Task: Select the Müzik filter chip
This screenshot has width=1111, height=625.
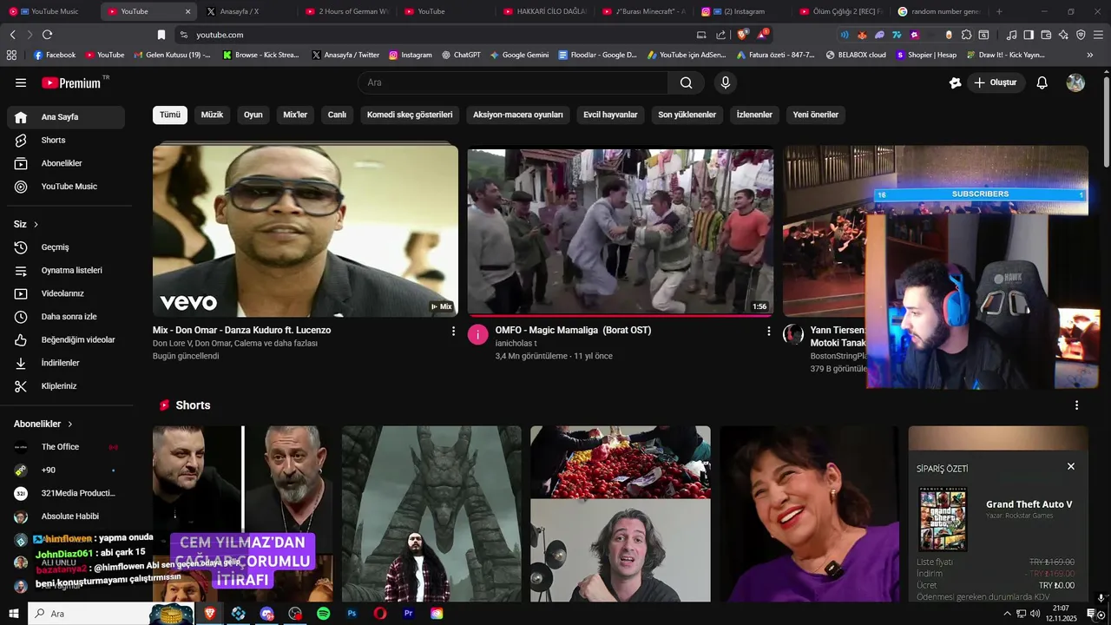Action: (212, 115)
